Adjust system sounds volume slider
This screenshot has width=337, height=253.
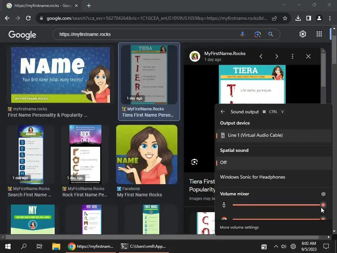(x=279, y=205)
